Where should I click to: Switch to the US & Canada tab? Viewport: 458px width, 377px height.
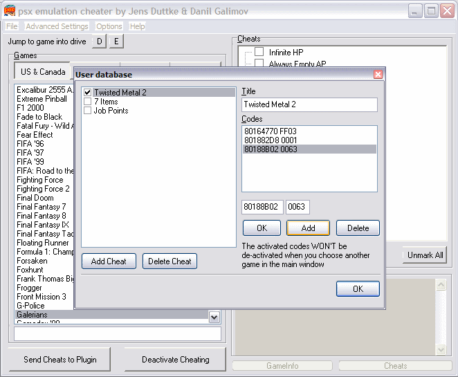[x=43, y=71]
